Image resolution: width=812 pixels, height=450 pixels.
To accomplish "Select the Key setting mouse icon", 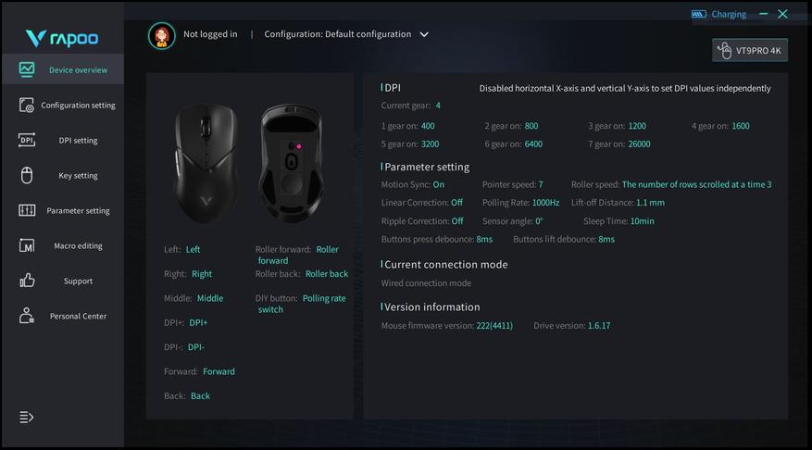I will pos(27,175).
